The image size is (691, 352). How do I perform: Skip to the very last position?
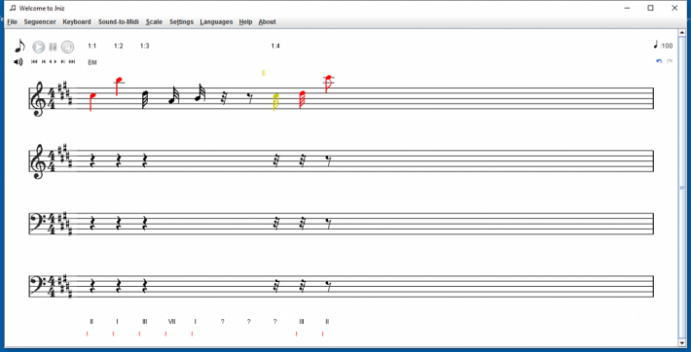pyautogui.click(x=72, y=61)
